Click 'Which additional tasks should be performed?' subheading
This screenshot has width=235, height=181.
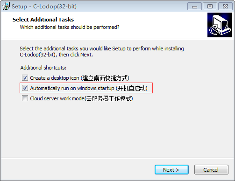click(x=70, y=27)
